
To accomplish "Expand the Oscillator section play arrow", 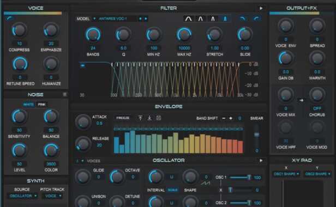I will (261, 160).
